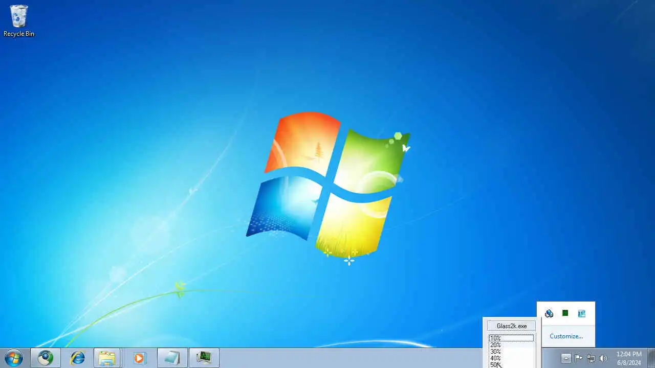655x368 pixels.
Task: Click the green square tray overflow icon
Action: pos(565,313)
